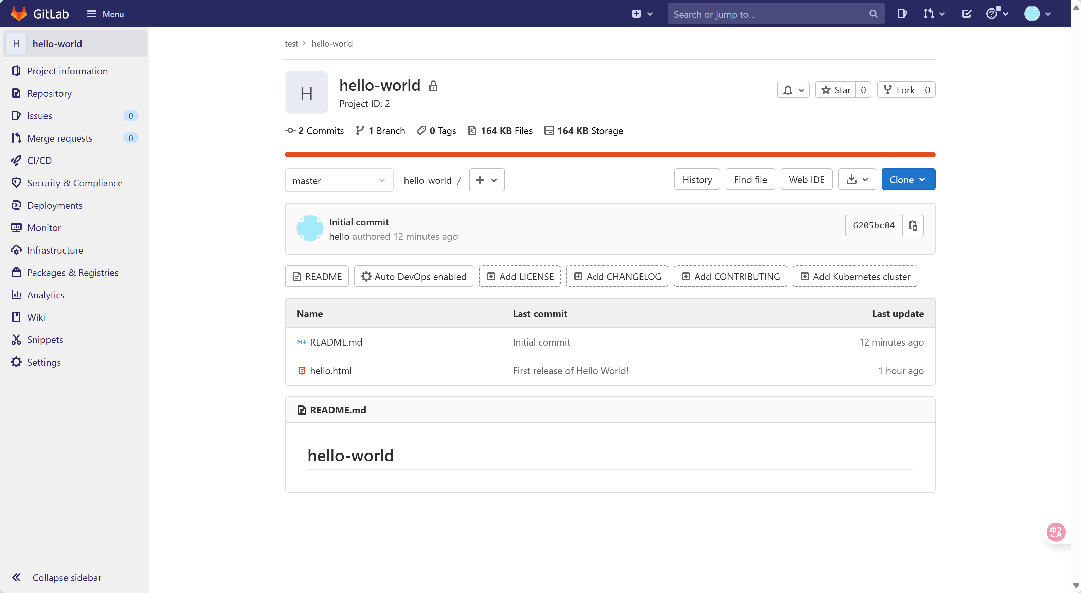The image size is (1081, 593).
Task: Open the hello-world project in sidebar header
Action: 75,43
